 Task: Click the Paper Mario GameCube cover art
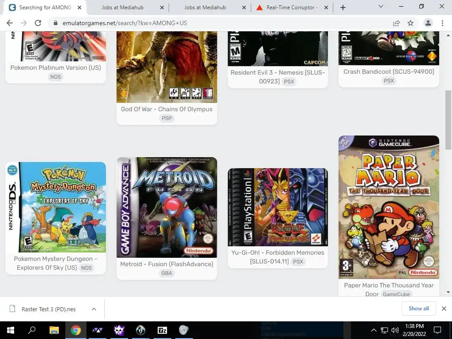click(x=388, y=207)
